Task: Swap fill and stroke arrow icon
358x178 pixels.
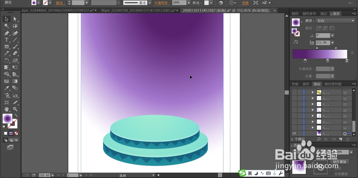Action: (16, 115)
